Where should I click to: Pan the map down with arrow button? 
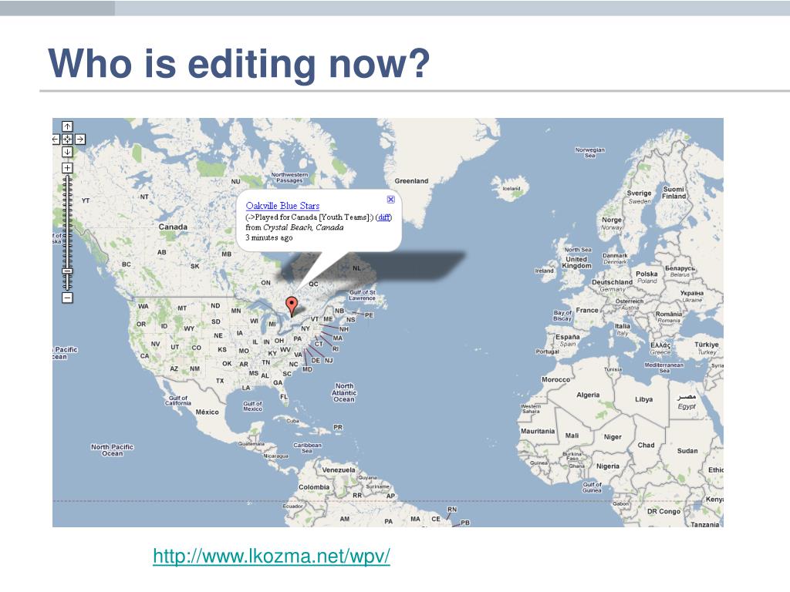[67, 152]
